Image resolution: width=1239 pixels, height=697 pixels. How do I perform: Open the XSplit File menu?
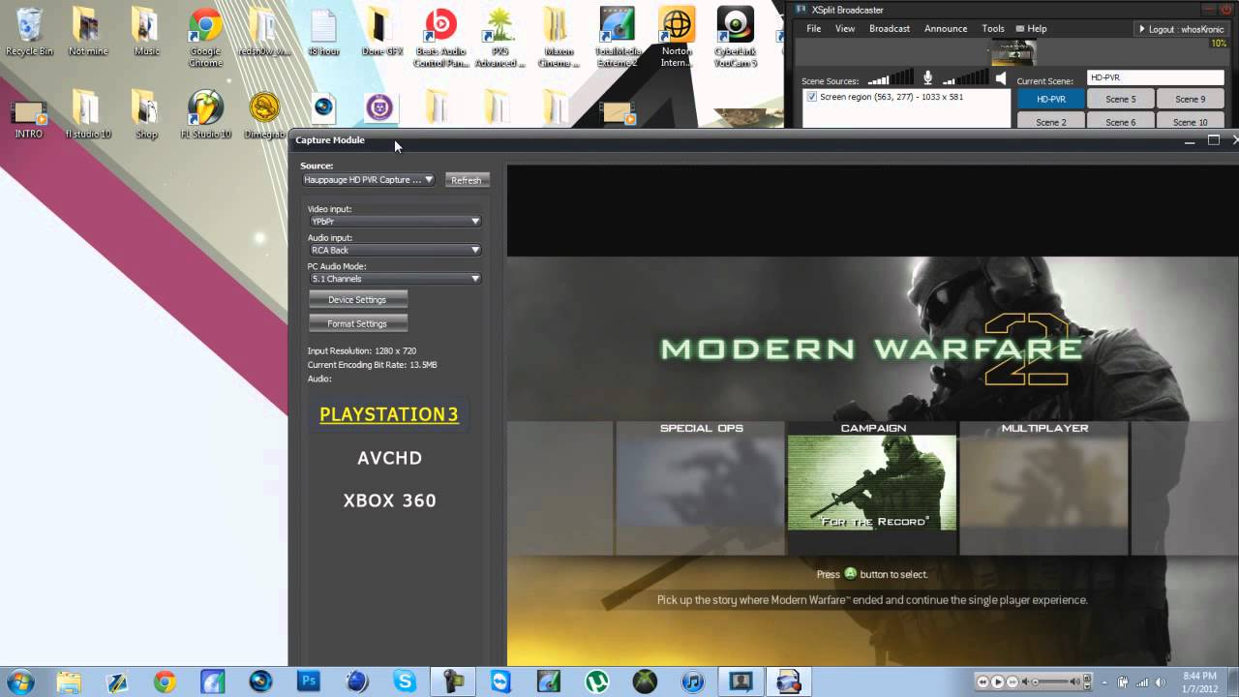(814, 29)
